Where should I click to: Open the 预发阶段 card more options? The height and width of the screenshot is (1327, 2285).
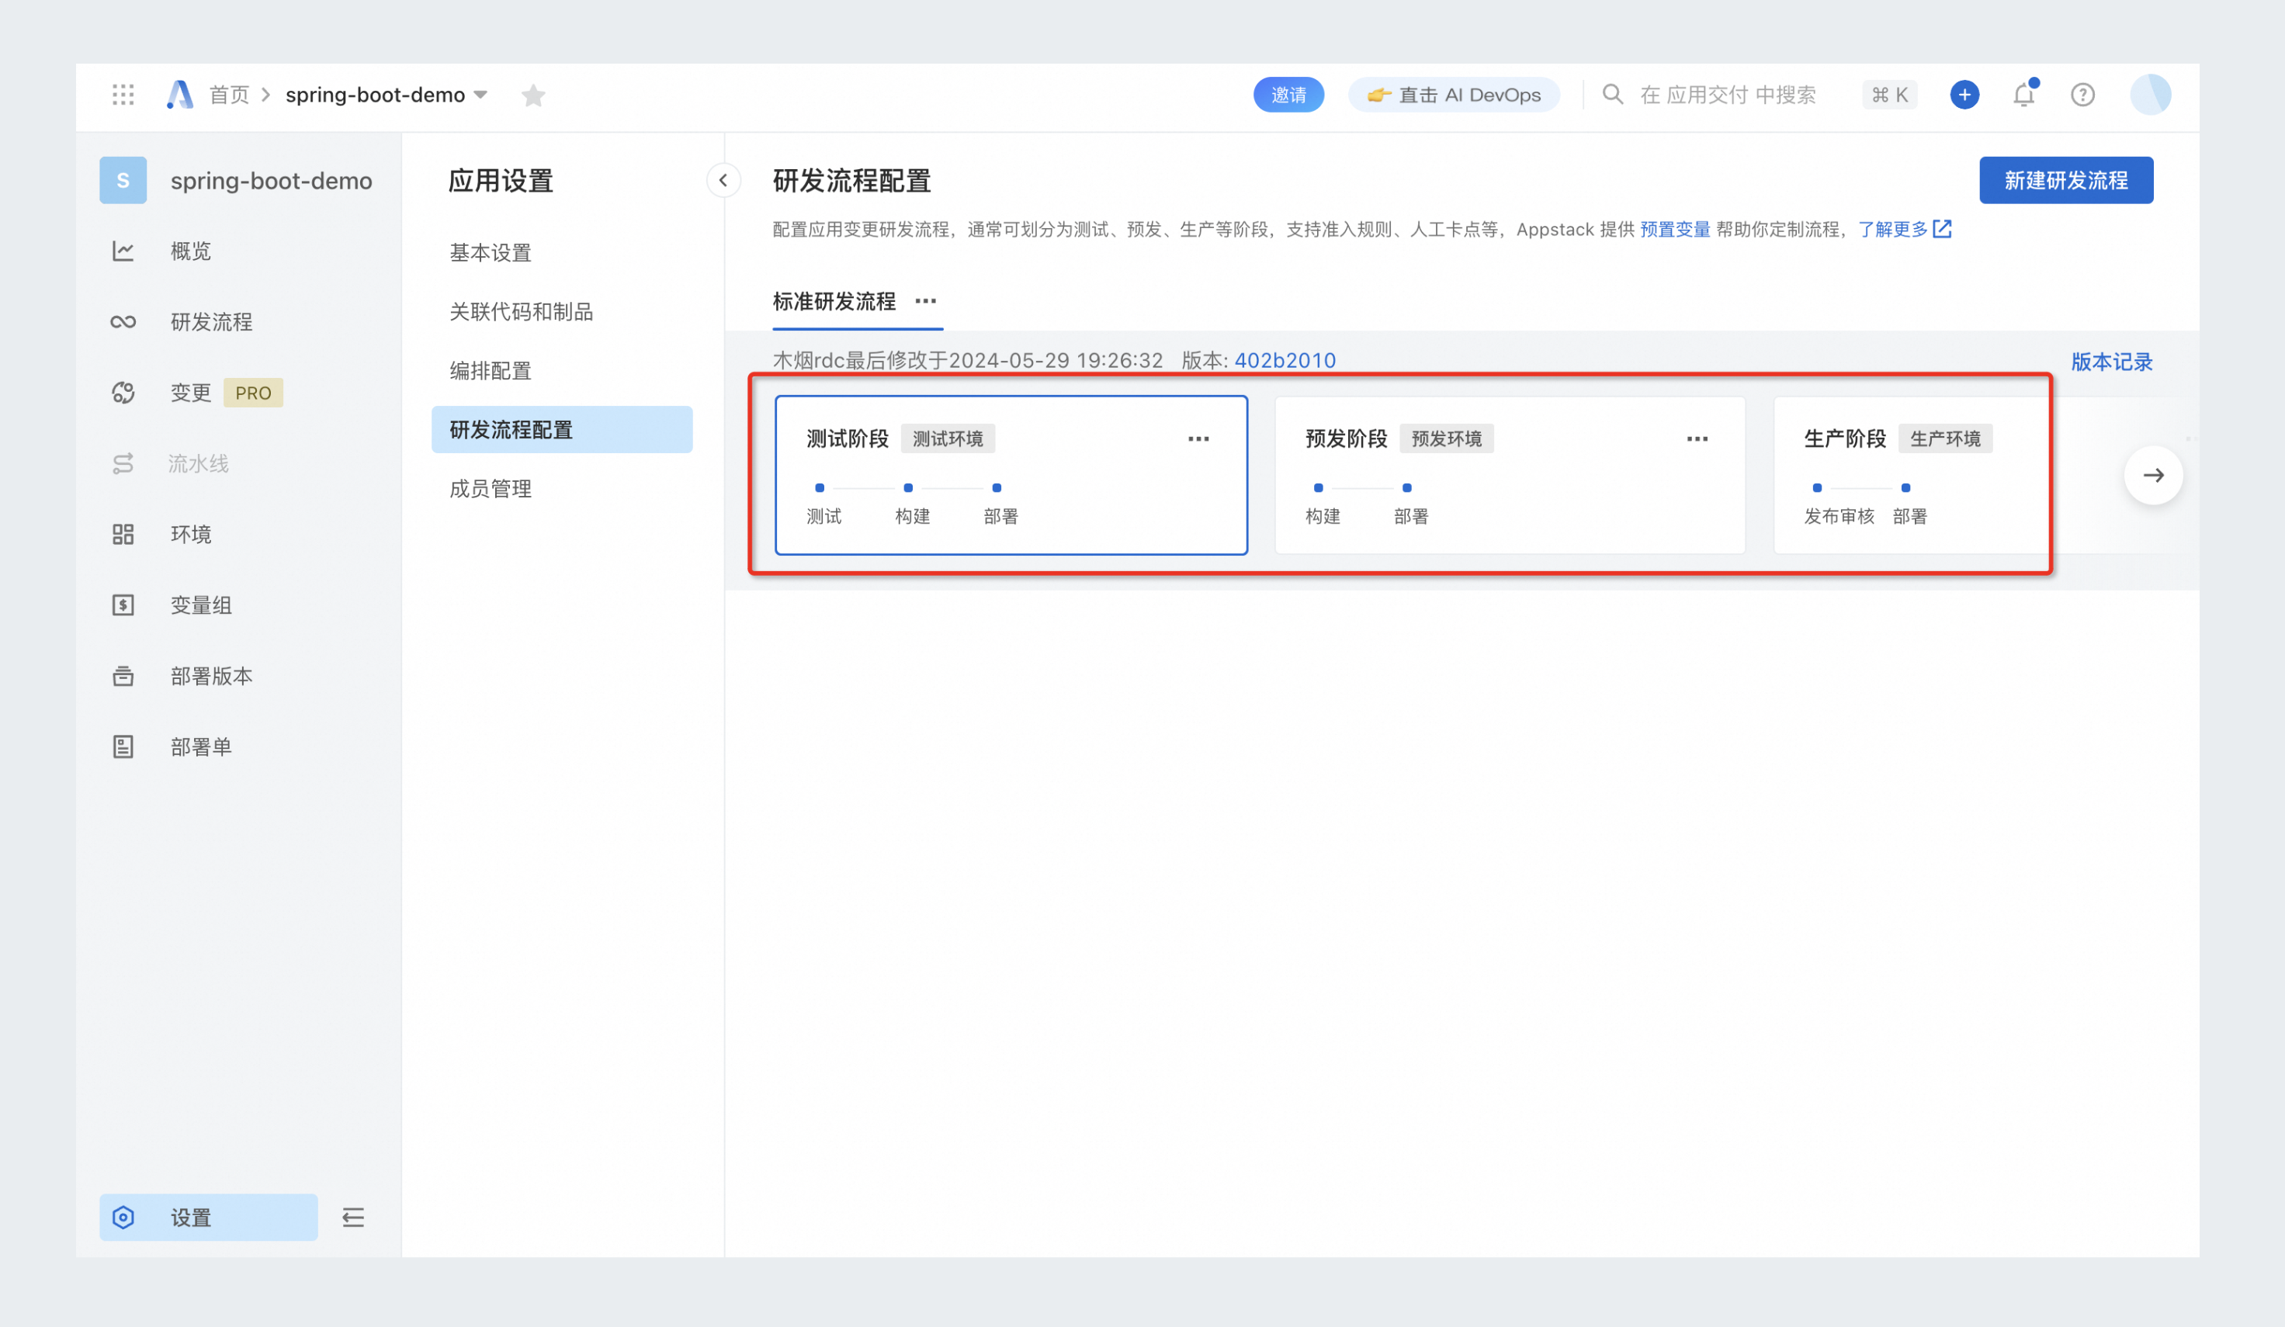tap(1697, 438)
